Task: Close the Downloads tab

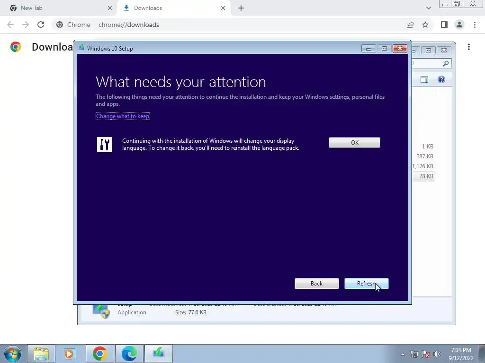Action: tap(223, 8)
